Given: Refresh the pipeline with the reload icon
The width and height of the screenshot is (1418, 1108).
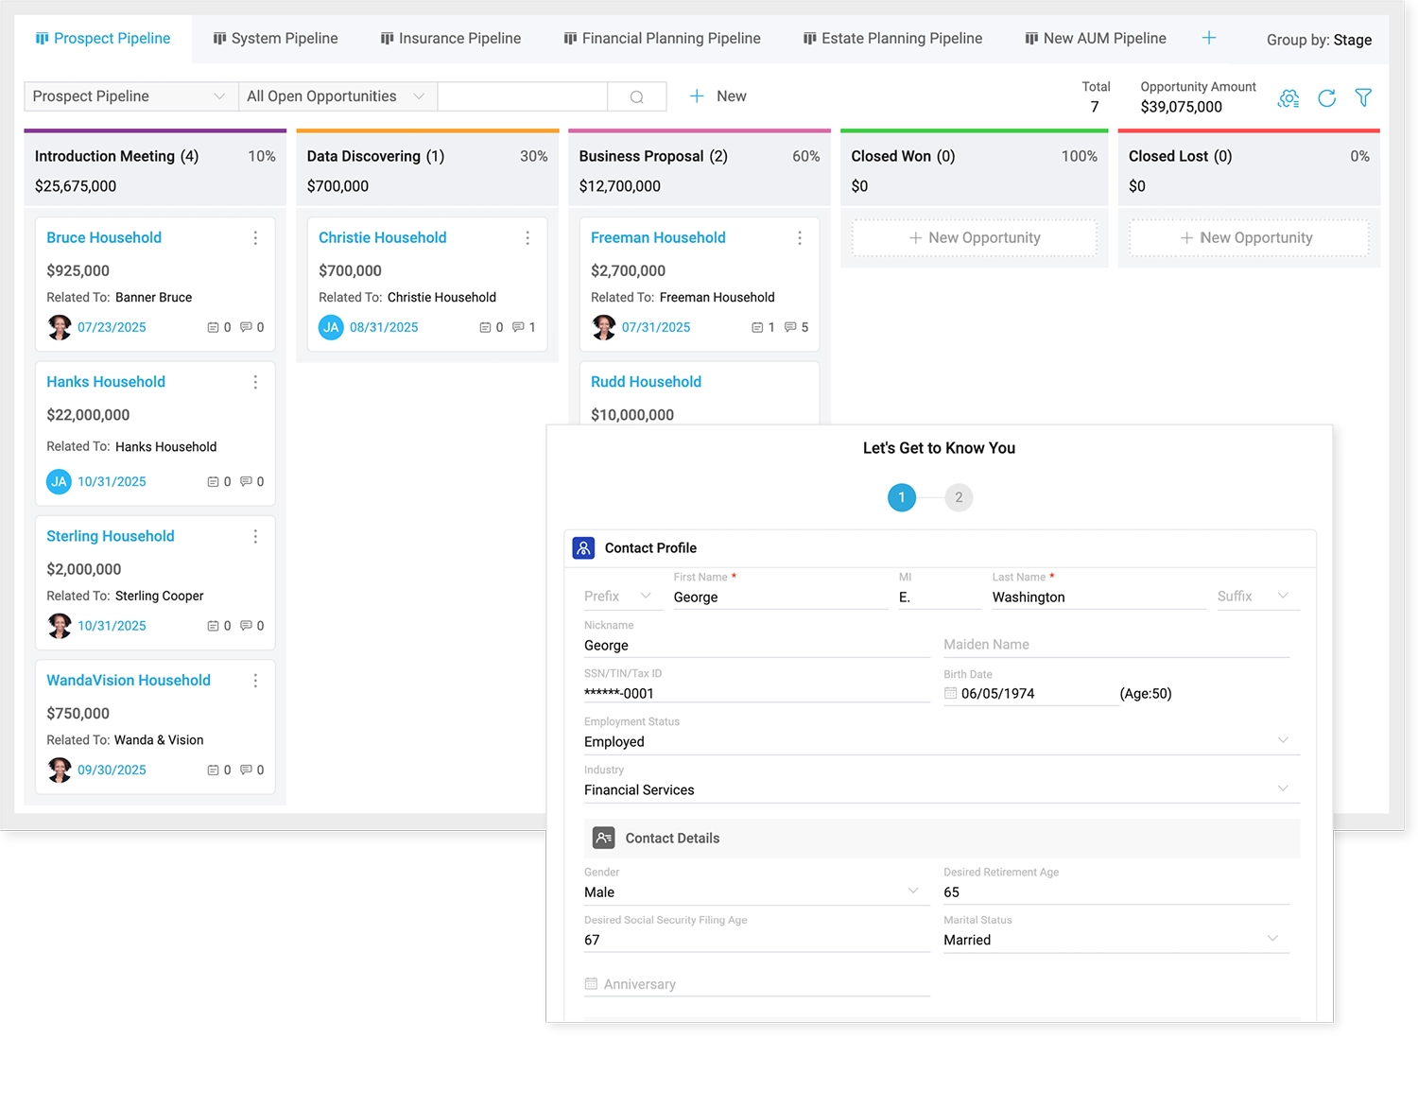Looking at the screenshot, I should tap(1326, 97).
